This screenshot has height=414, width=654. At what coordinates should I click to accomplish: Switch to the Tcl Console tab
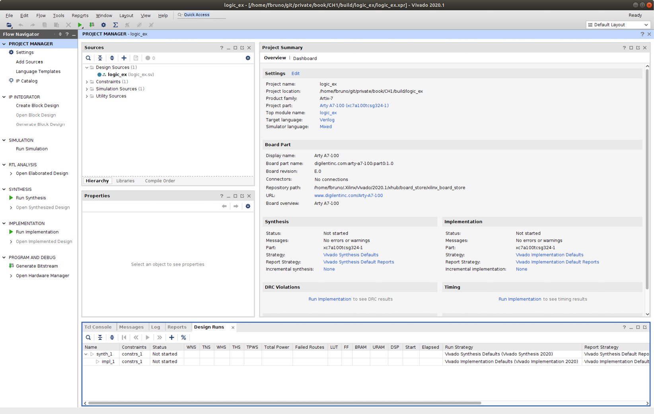[98, 327]
